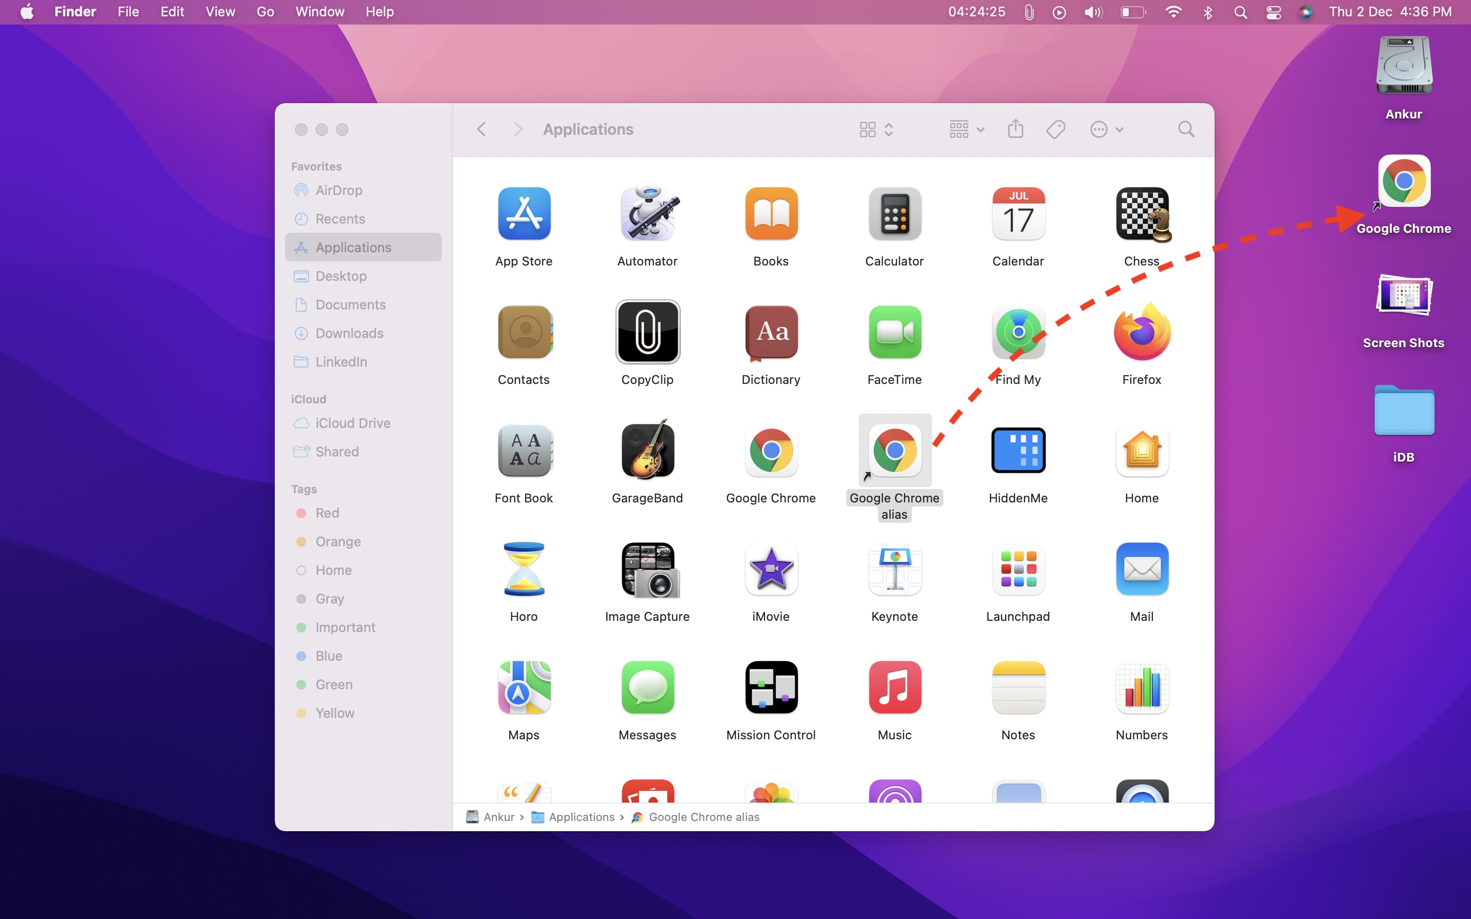
Task: Open Finder window search magnifier
Action: [1186, 129]
